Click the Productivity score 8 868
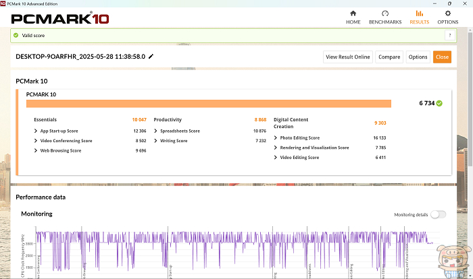The image size is (473, 279). [260, 120]
